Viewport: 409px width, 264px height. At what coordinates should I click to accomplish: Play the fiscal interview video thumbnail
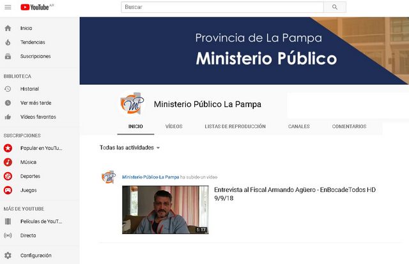165,209
